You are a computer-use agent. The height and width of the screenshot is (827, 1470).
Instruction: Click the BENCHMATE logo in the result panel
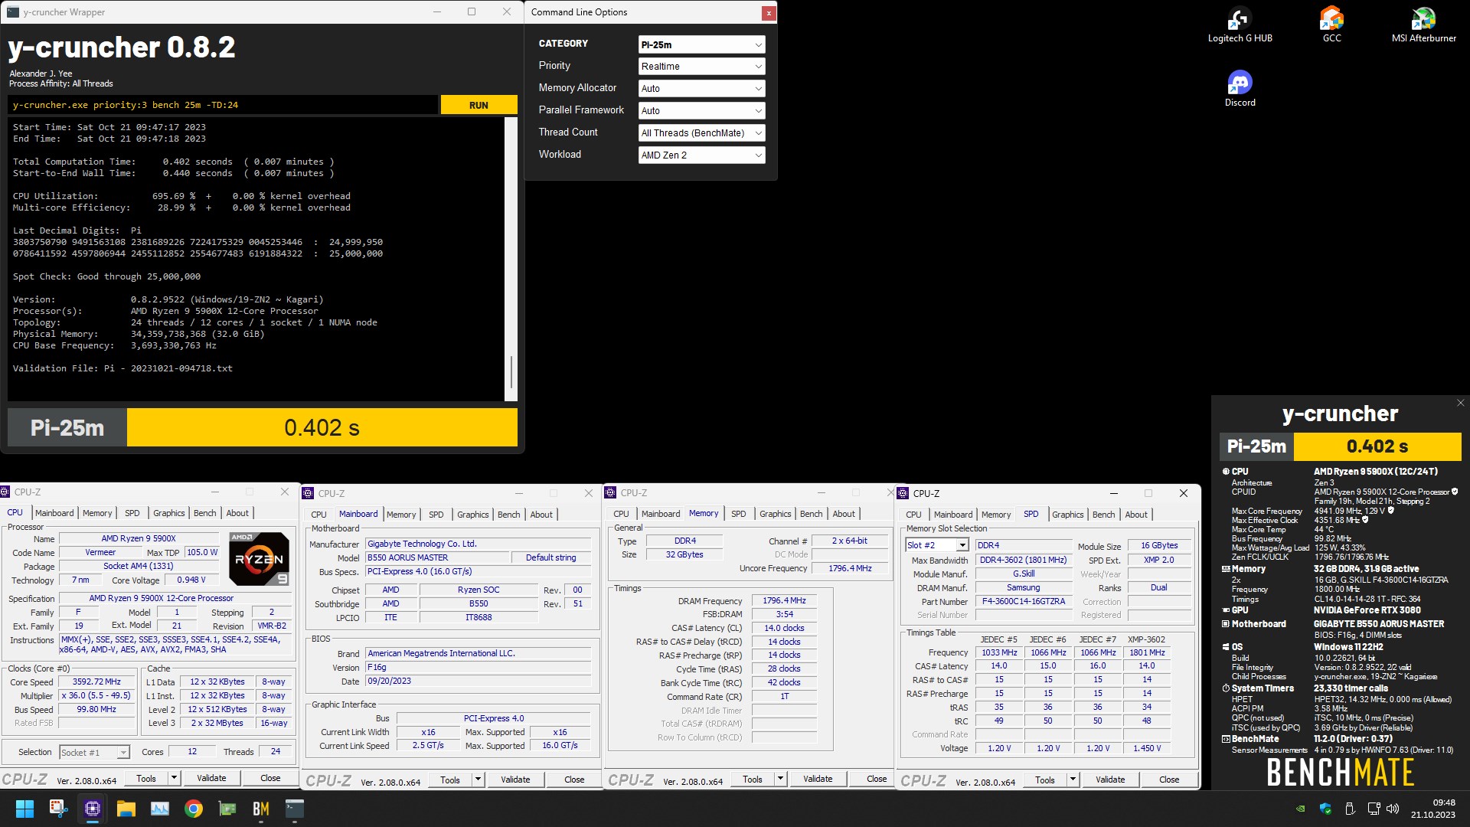(x=1340, y=773)
